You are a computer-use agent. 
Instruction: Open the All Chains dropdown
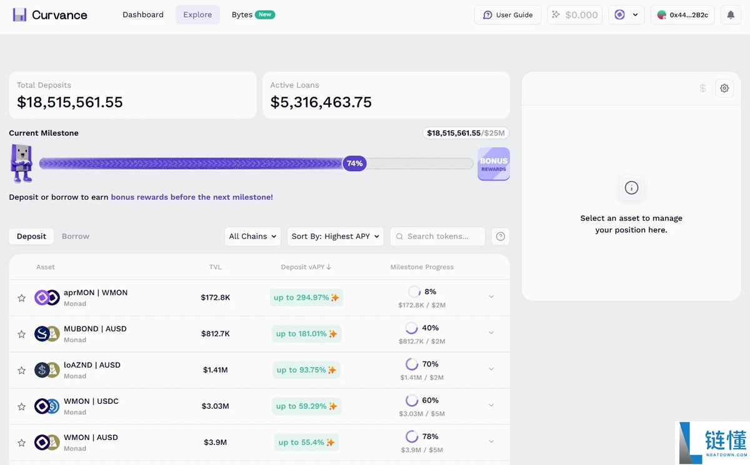click(x=252, y=237)
